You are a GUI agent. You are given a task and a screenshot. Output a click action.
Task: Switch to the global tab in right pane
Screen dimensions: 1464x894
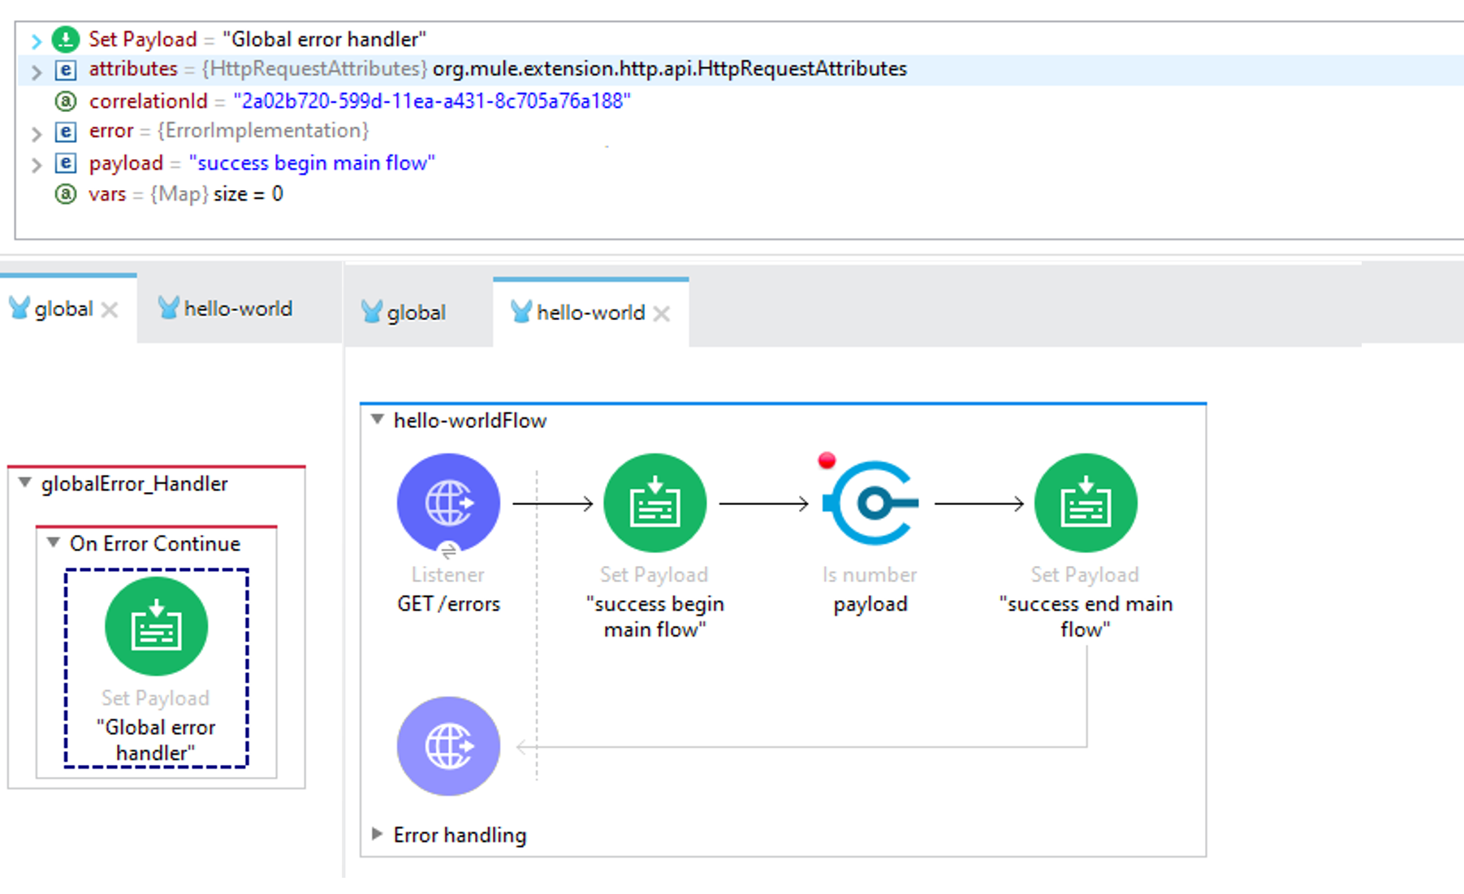[x=415, y=313]
